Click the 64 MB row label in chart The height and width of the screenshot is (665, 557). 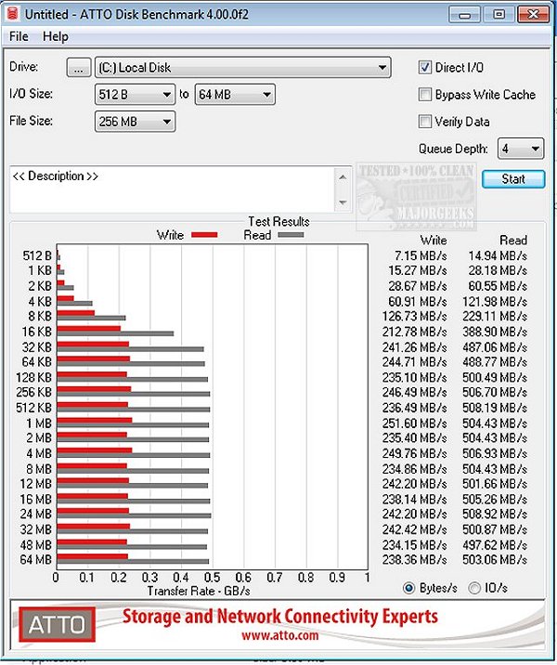click(x=35, y=560)
